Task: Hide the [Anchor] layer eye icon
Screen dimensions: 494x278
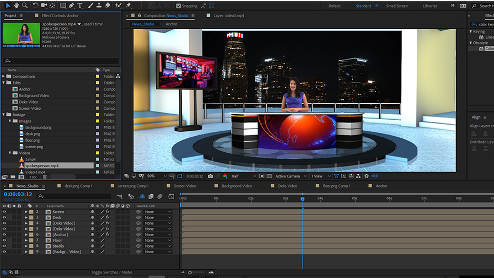Action: pos(4,234)
